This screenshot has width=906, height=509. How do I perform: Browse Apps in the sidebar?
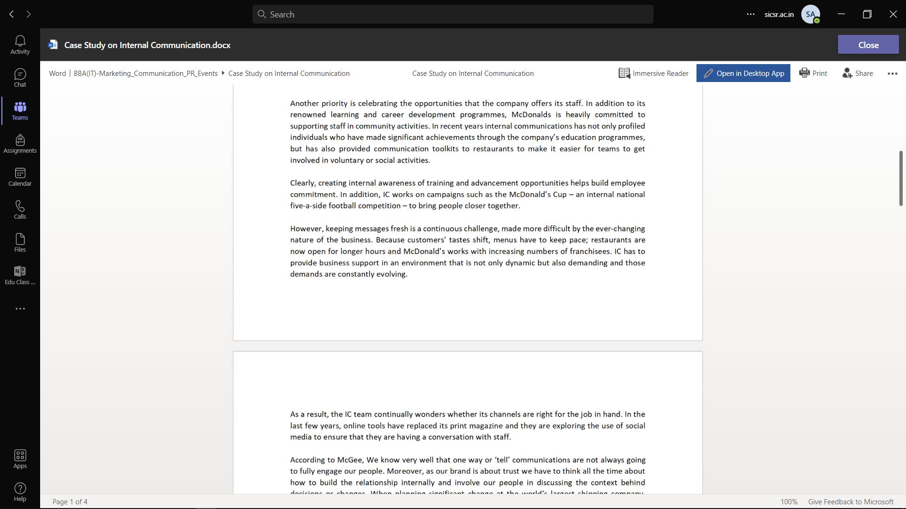click(x=20, y=458)
